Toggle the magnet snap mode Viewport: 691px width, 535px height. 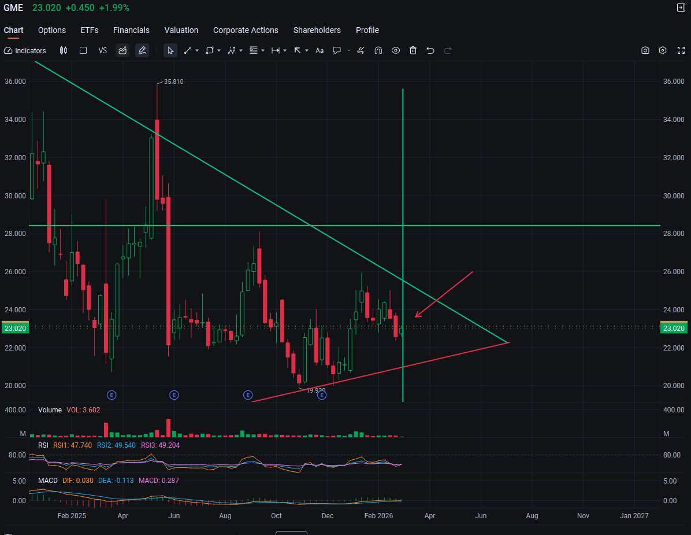378,51
